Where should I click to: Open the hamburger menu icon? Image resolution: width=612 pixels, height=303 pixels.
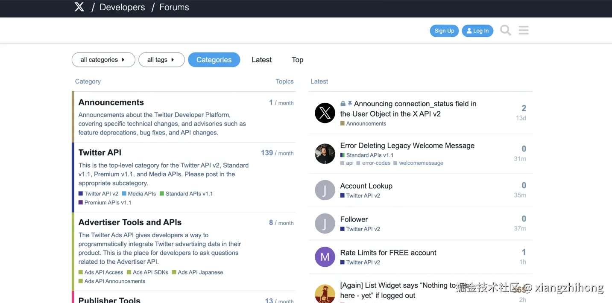[524, 30]
